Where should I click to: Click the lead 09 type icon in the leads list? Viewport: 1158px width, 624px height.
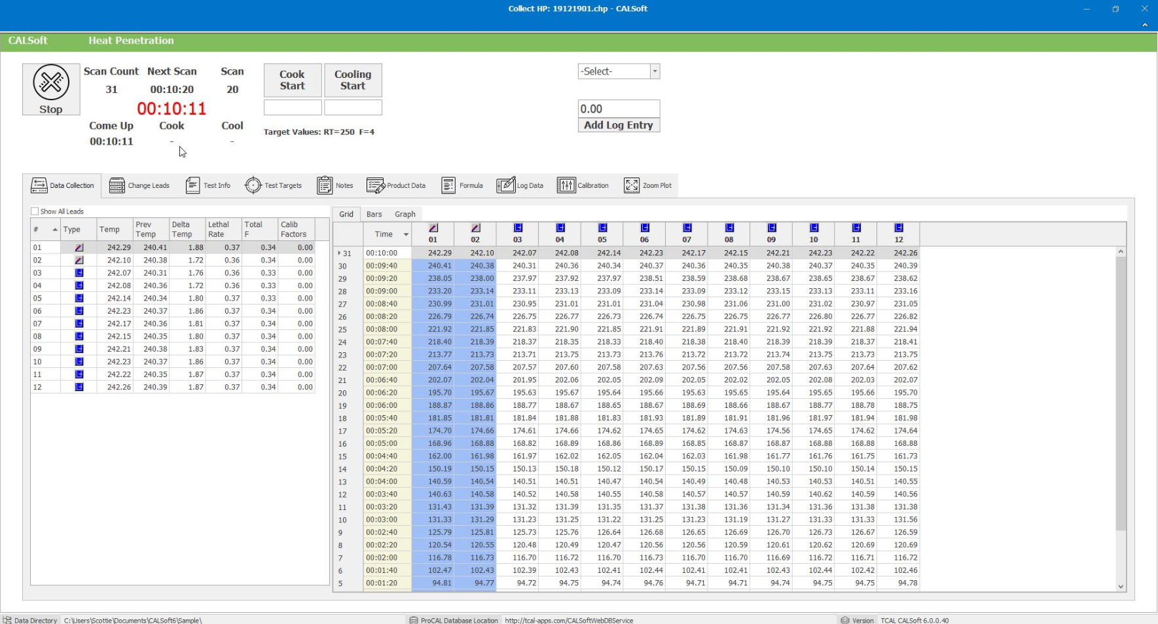[79, 349]
